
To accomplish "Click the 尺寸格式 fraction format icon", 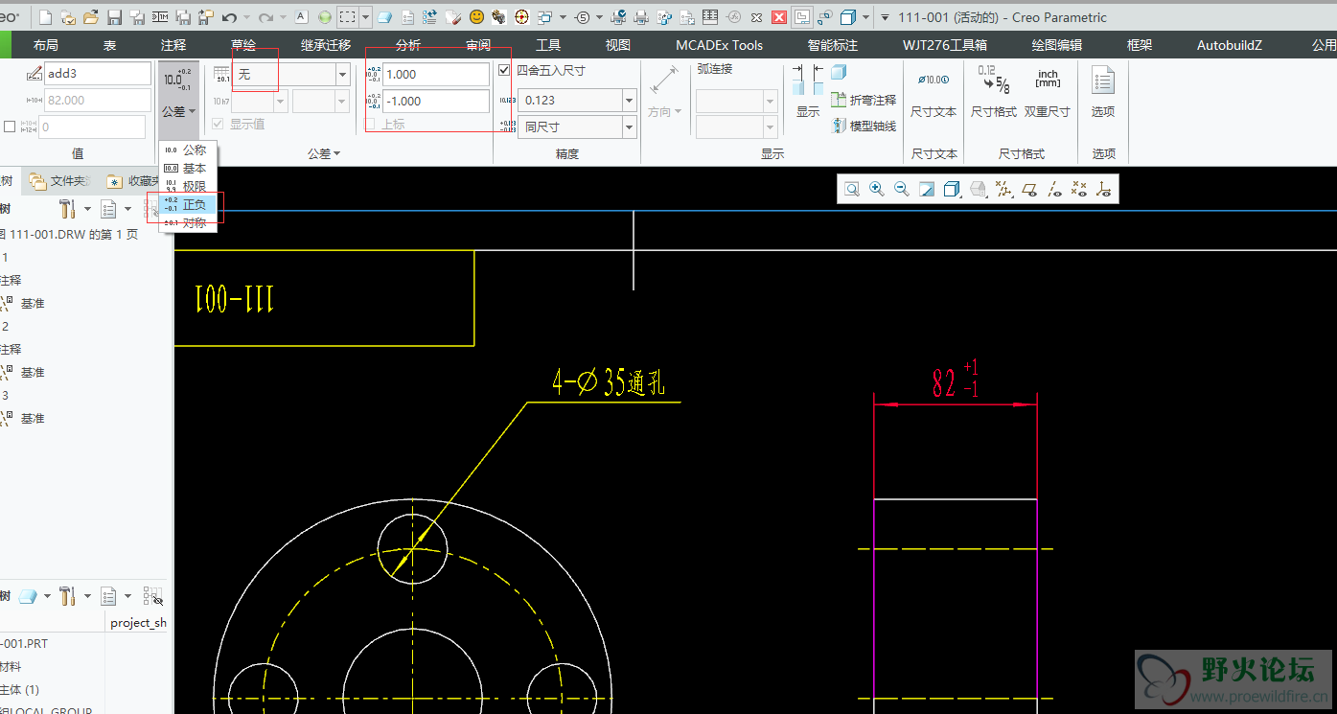I will point(993,81).
